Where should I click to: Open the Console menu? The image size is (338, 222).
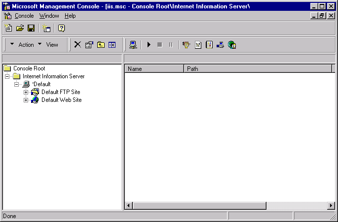(24, 16)
